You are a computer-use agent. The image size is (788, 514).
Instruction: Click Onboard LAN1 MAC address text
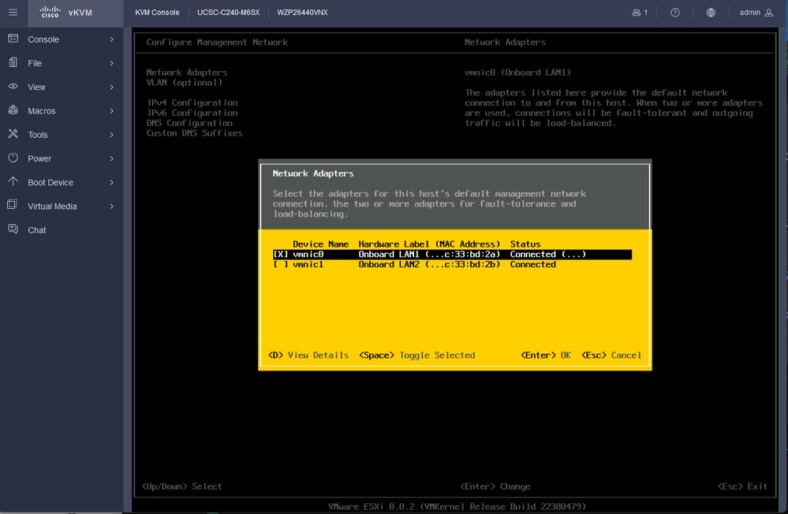[x=429, y=254]
